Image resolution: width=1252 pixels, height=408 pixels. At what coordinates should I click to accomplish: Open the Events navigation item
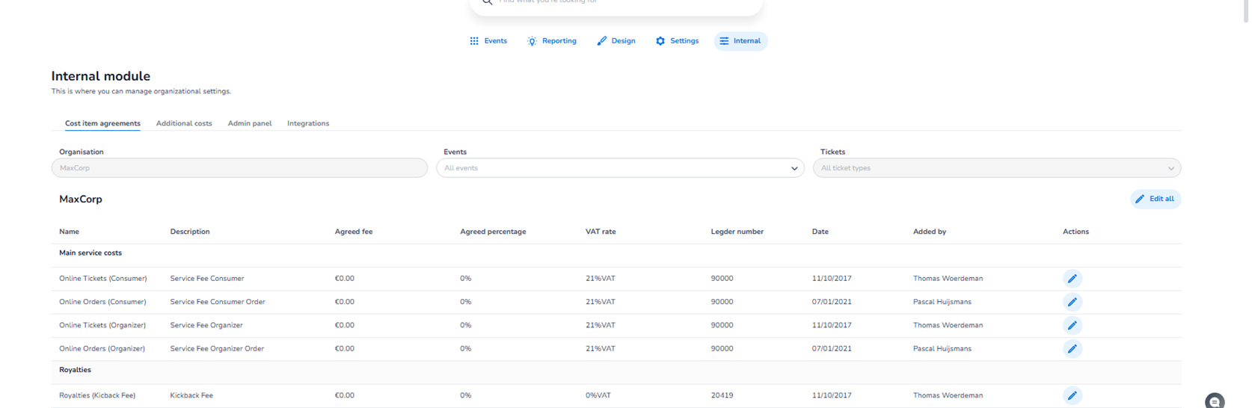tap(488, 41)
